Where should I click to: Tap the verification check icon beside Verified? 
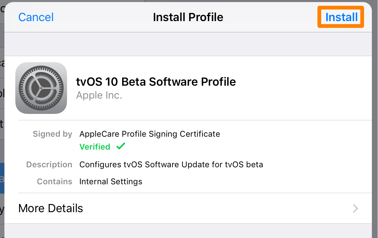click(x=120, y=146)
